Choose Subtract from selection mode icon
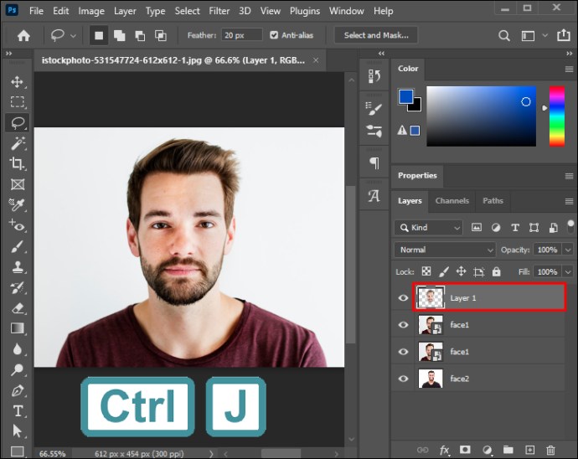This screenshot has width=578, height=459. point(140,36)
